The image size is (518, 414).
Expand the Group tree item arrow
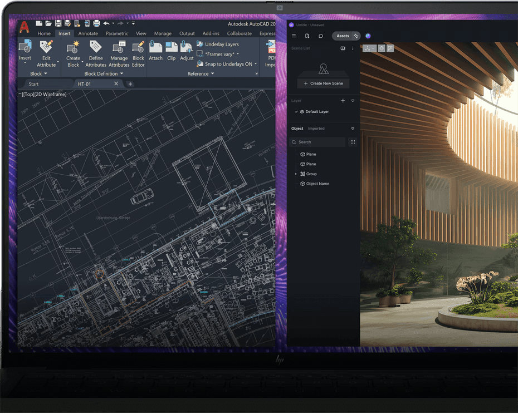click(296, 174)
